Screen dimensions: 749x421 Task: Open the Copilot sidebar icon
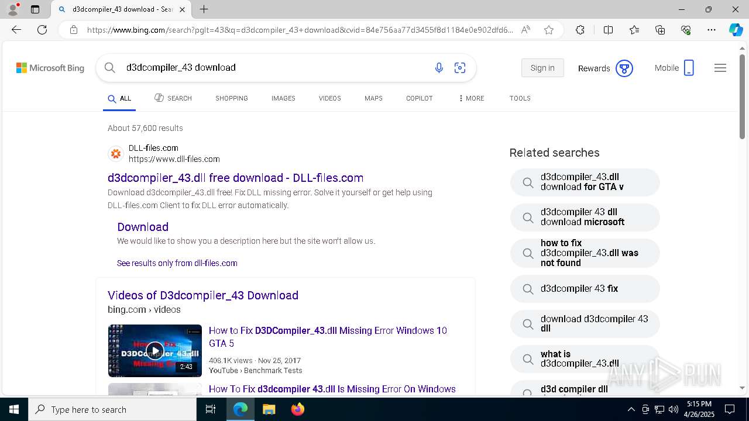click(736, 30)
